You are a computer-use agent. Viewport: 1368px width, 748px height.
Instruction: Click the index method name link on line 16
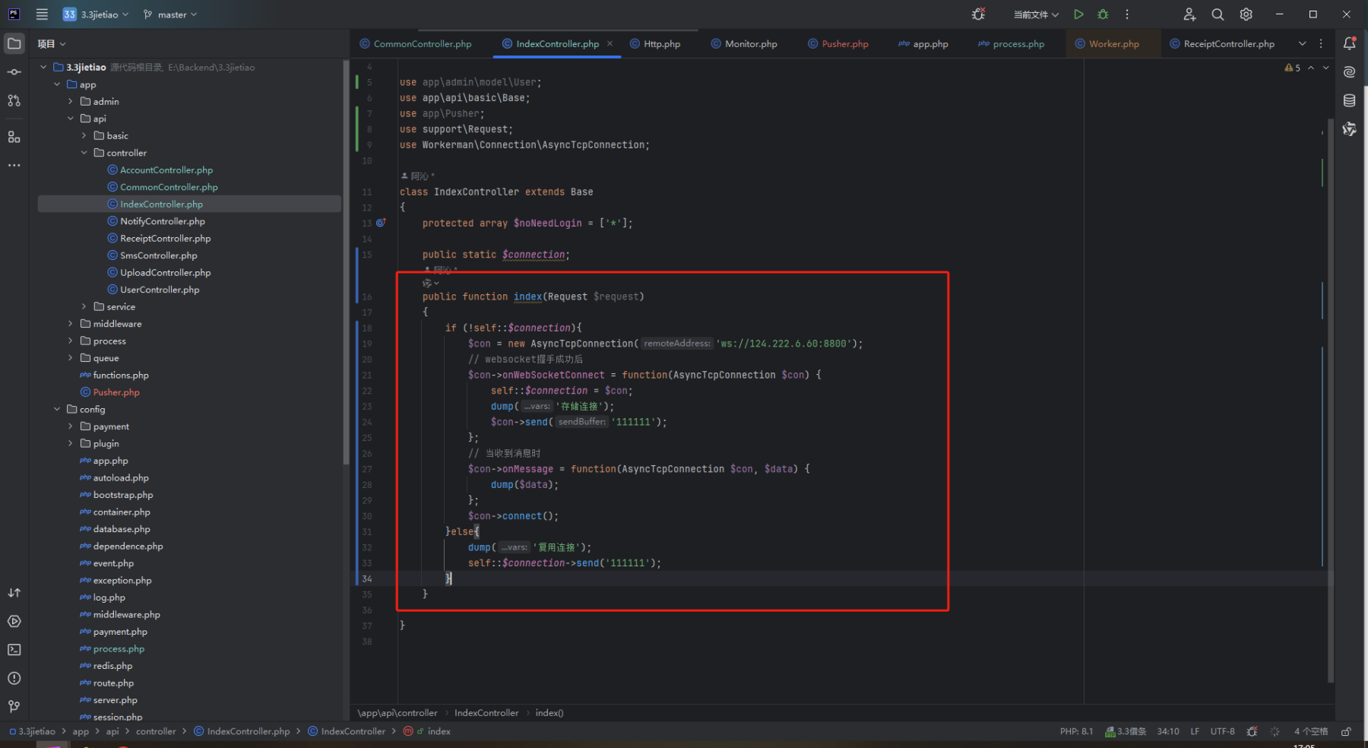click(x=527, y=296)
